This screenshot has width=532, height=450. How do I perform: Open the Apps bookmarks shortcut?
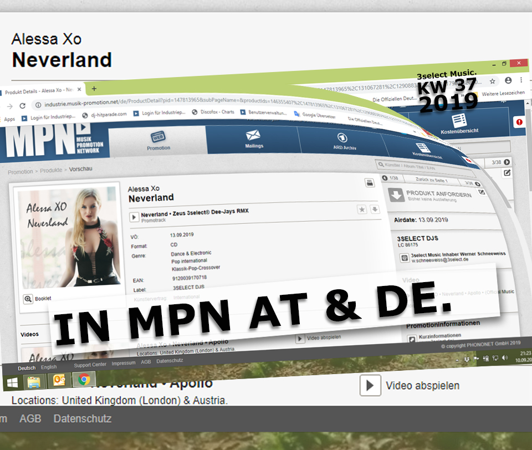pos(9,119)
